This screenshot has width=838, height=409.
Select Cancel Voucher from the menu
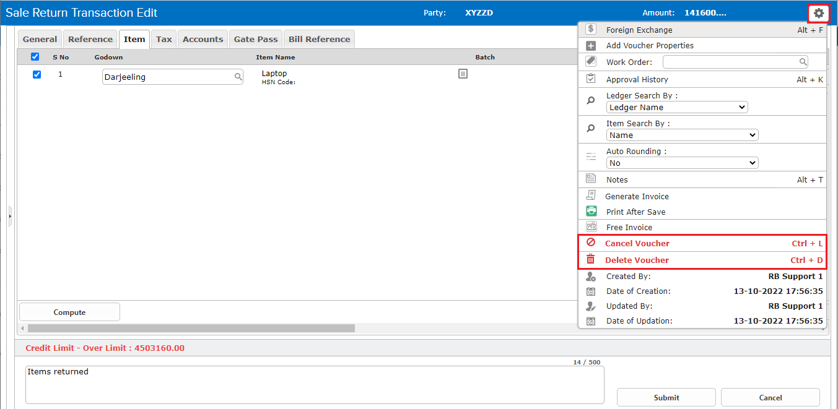click(637, 244)
